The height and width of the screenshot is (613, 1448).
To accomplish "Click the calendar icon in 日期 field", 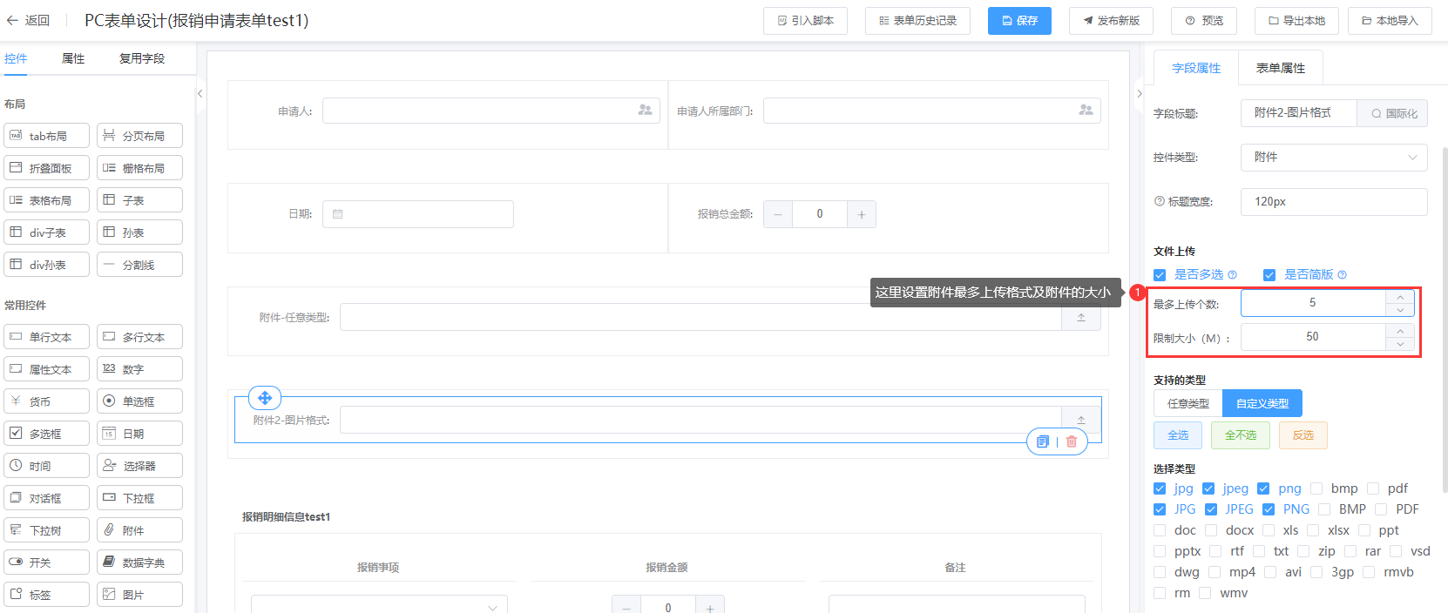I will pyautogui.click(x=338, y=214).
